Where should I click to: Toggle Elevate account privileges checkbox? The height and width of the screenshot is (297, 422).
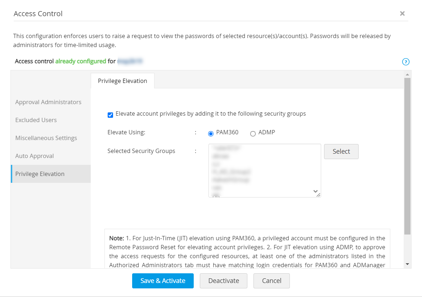click(111, 115)
